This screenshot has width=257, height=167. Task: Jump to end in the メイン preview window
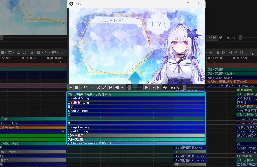pos(159,87)
